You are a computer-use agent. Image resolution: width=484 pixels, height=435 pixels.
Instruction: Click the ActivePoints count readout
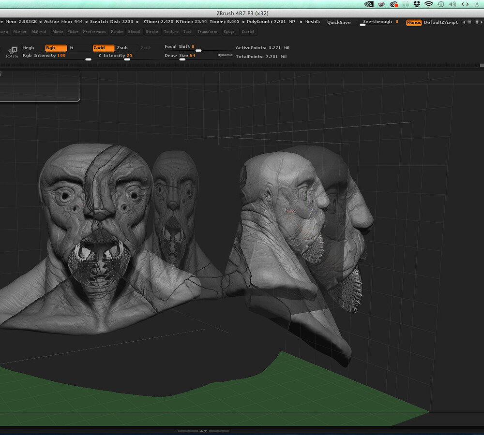click(263, 48)
